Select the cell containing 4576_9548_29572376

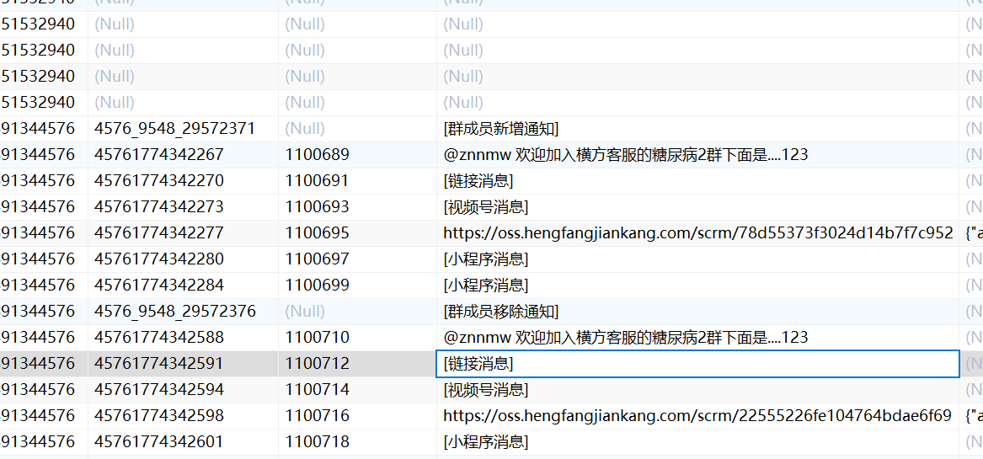(174, 312)
